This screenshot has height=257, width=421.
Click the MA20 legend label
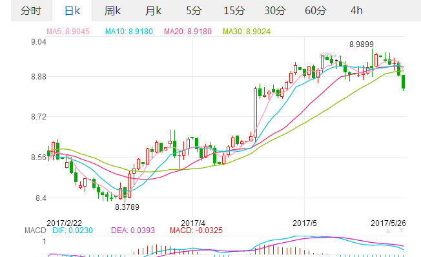coord(188,32)
